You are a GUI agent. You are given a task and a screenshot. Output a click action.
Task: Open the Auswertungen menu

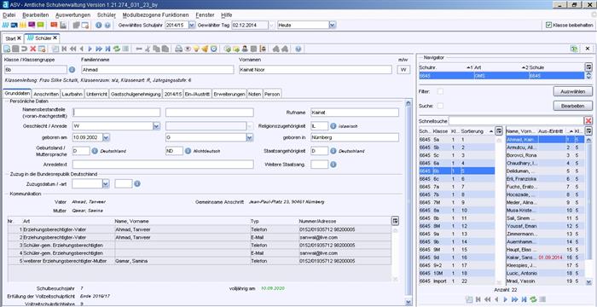pyautogui.click(x=72, y=14)
